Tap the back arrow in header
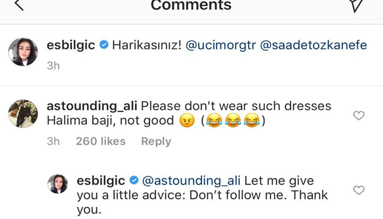Screen dimensions: 383x219 tap(18, 4)
